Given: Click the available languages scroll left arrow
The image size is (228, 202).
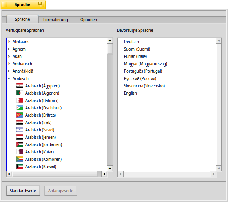Looking at the screenshot, I should pyautogui.click(x=9, y=174).
